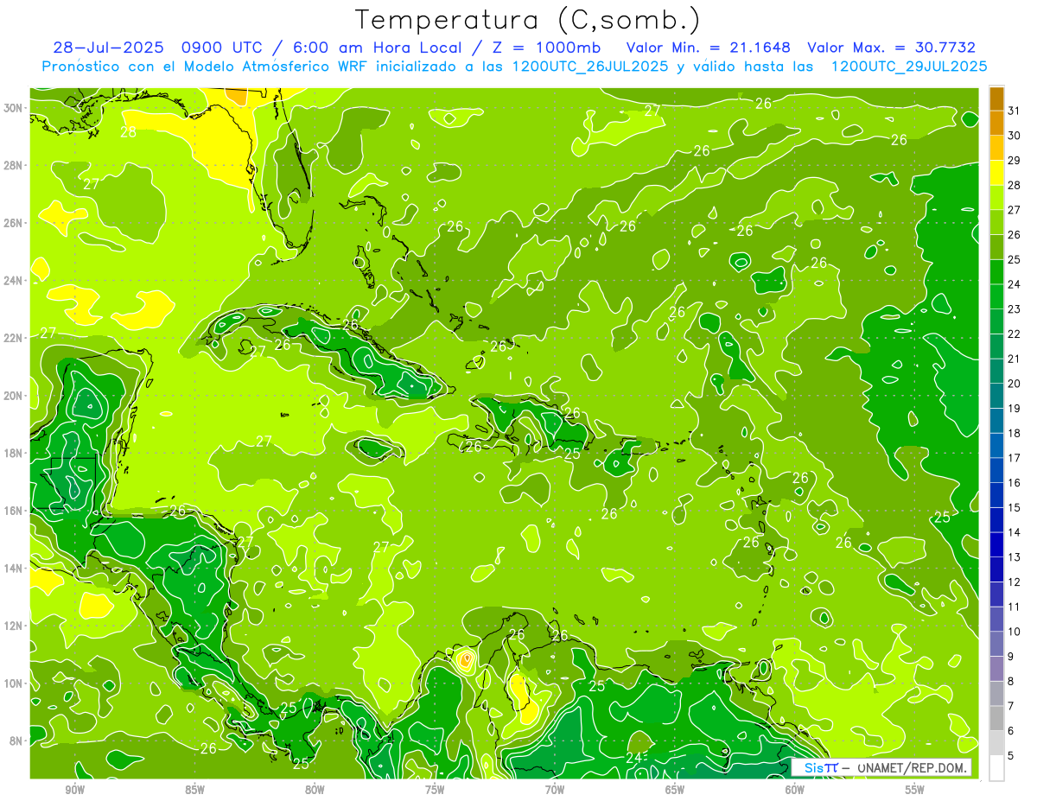The width and height of the screenshot is (1037, 801).
Task: Select the initialization time '1200UTC_26JUL2025'
Action: 590,66
